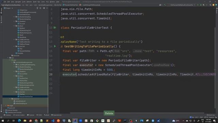
Task: Collapse the test source folder
Action: pos(8,58)
